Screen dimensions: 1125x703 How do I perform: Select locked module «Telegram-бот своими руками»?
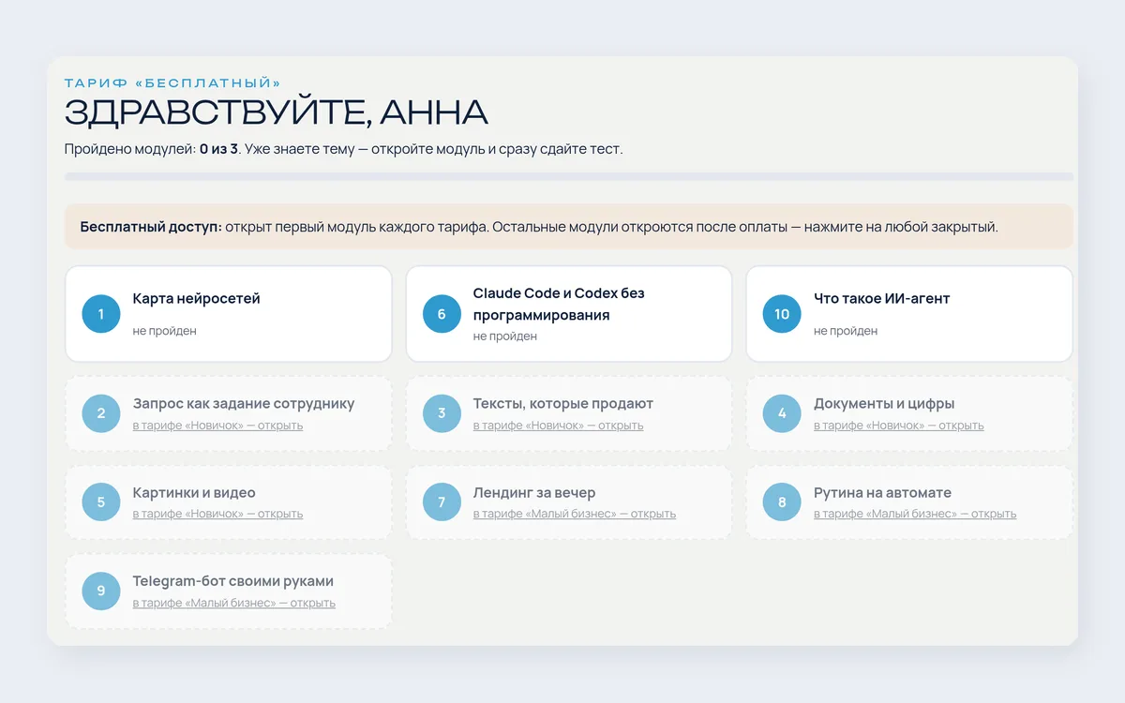tap(229, 591)
